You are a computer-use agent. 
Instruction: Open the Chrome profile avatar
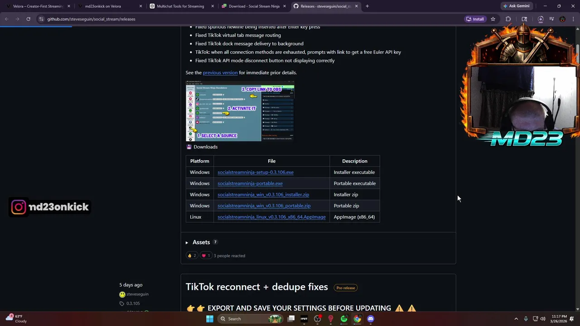tap(562, 19)
